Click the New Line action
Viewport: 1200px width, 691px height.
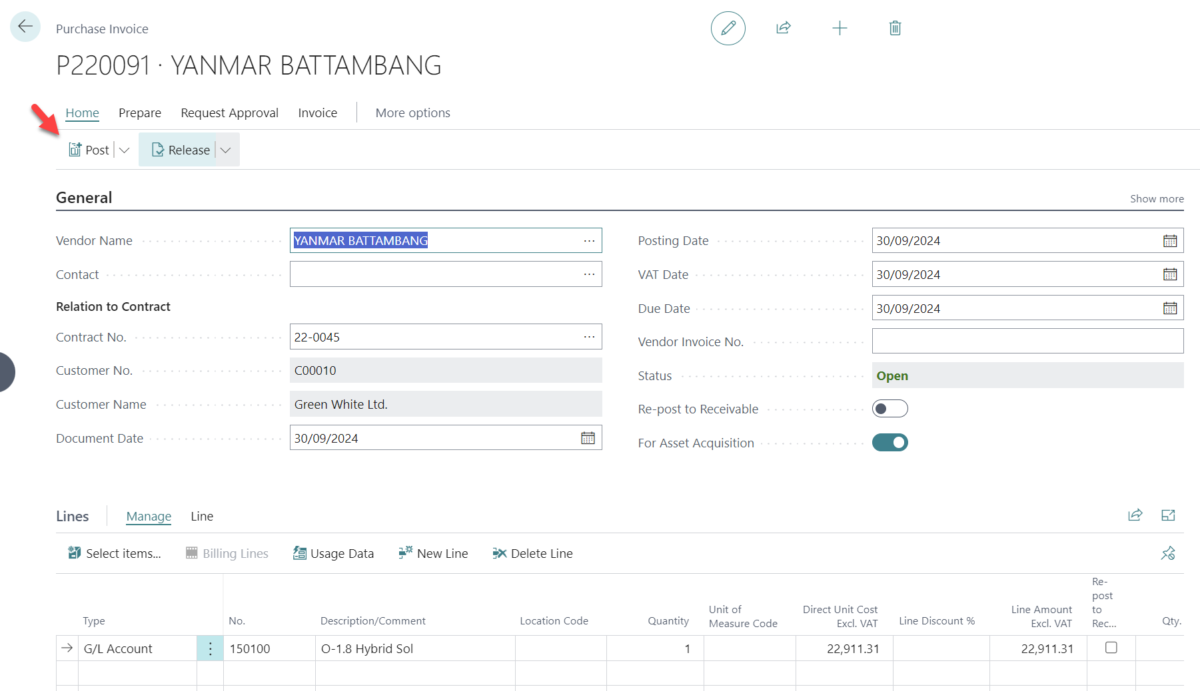(433, 553)
